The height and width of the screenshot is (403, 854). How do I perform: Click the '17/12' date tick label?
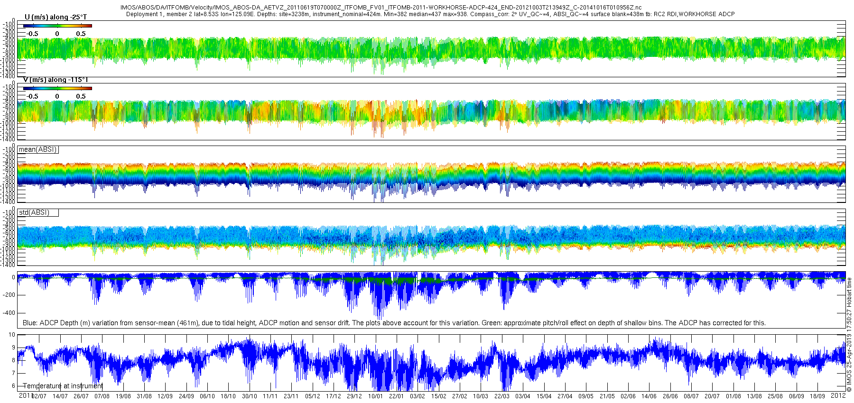pyautogui.click(x=333, y=396)
